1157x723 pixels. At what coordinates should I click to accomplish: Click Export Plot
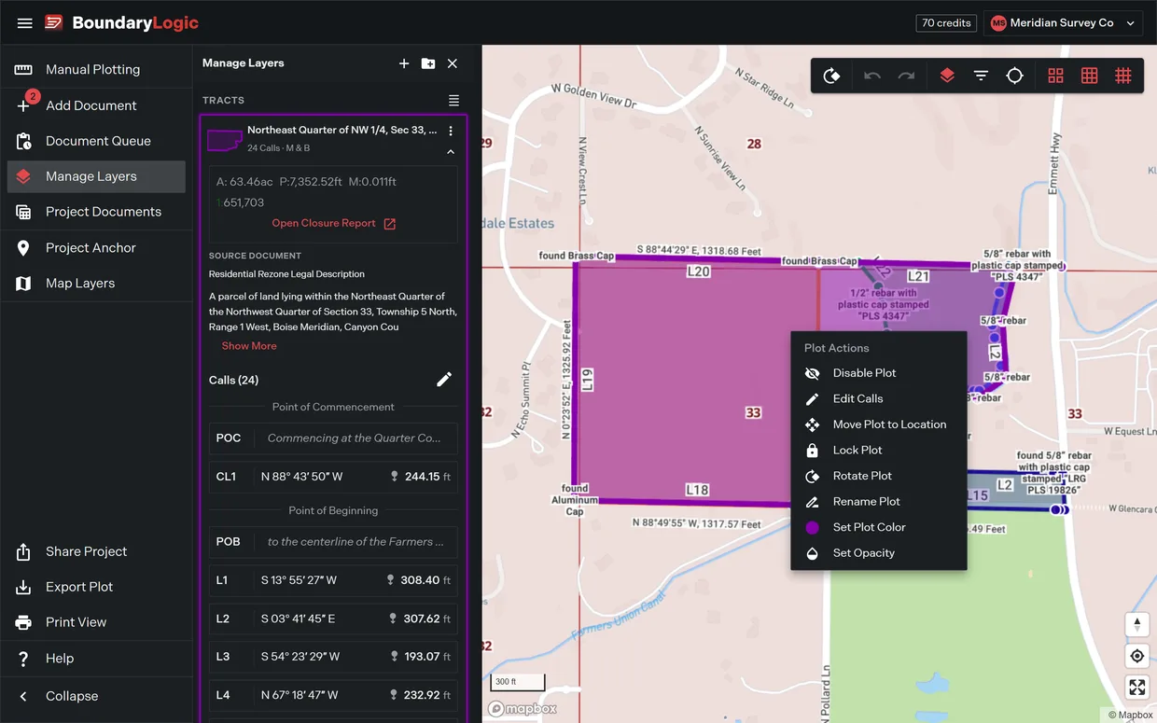click(96, 587)
